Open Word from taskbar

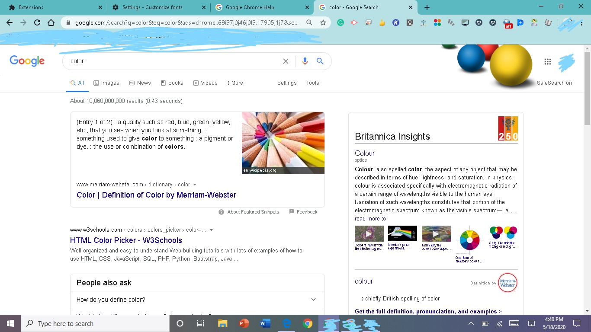(265, 323)
